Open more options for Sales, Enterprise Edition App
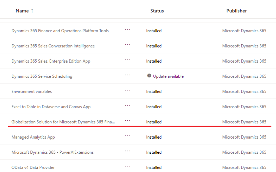This screenshot has width=276, height=172. click(x=128, y=60)
